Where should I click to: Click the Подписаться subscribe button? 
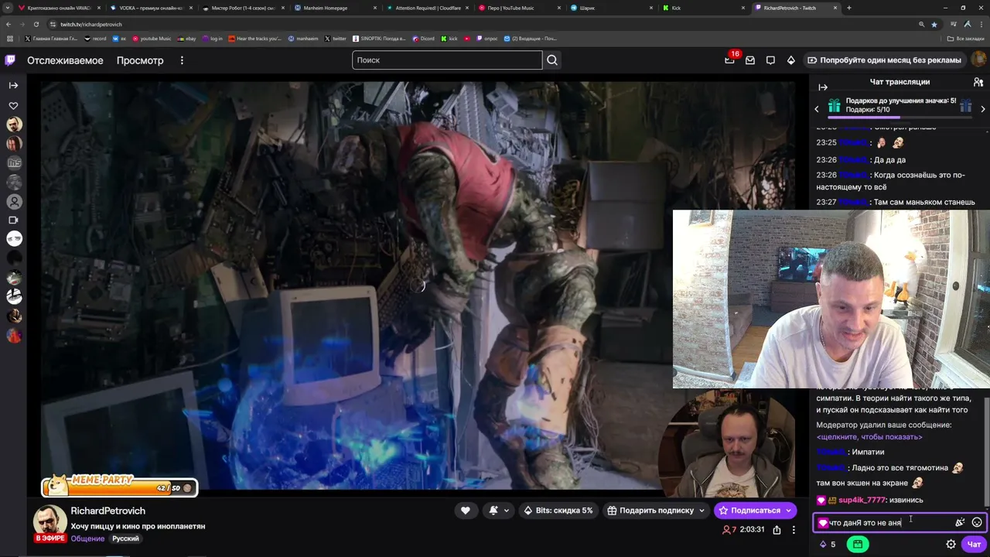[755, 511]
